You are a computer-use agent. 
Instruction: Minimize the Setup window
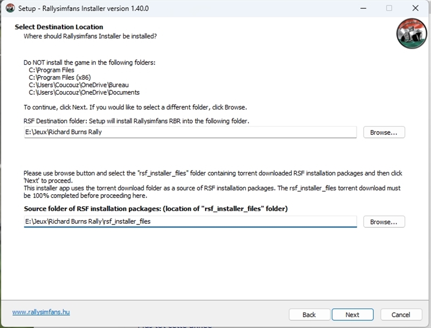(x=364, y=9)
